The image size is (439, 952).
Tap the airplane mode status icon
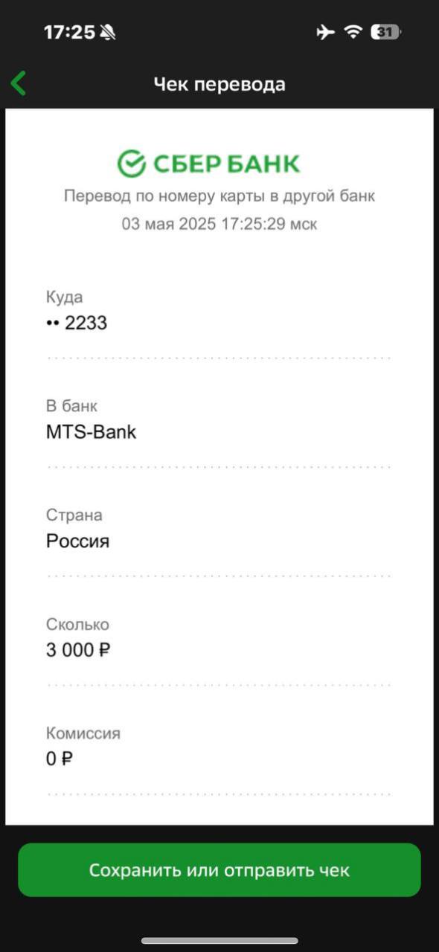click(x=325, y=32)
